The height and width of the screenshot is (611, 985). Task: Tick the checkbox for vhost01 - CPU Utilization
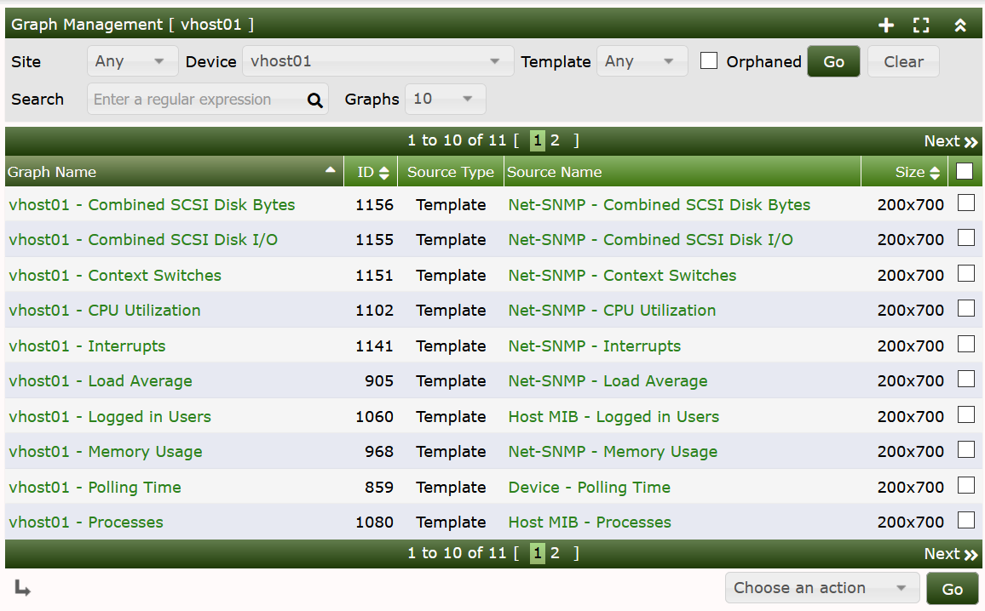pyautogui.click(x=967, y=309)
